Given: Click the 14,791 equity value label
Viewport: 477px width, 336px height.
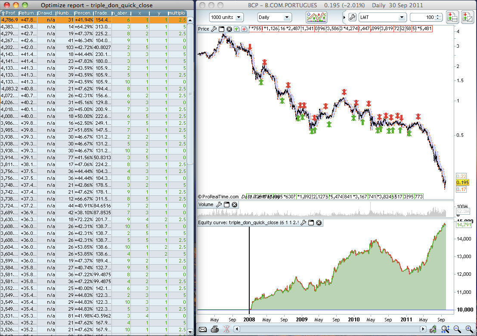Looking at the screenshot, I should [x=464, y=225].
